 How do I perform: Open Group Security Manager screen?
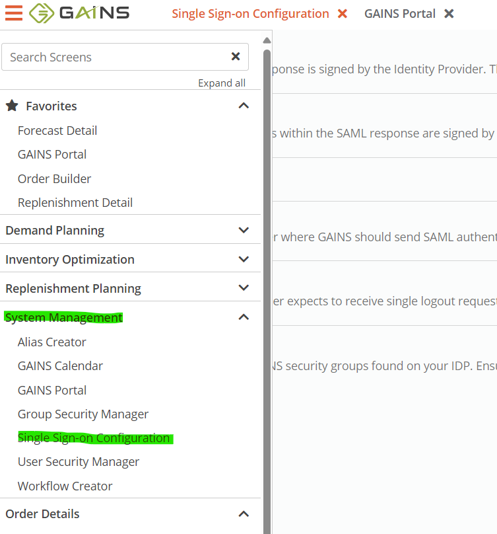point(83,414)
